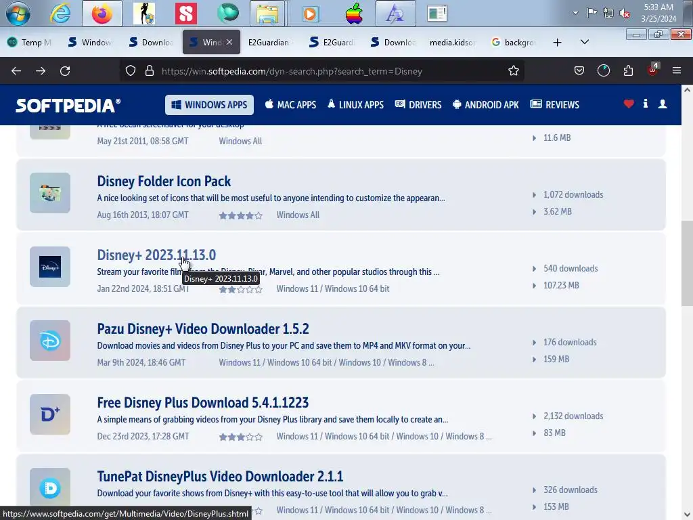Click the 2,132 downloads text
Image resolution: width=693 pixels, height=520 pixels.
[573, 416]
